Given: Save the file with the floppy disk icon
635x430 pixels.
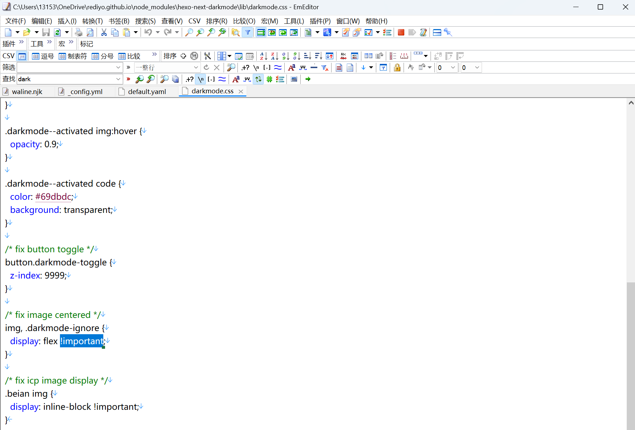Looking at the screenshot, I should 46,33.
